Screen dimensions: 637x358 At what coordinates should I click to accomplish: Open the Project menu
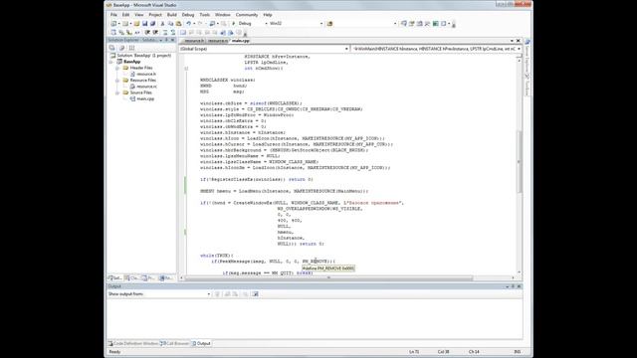click(x=155, y=15)
